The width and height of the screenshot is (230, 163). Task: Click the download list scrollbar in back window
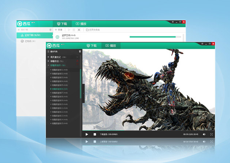point(183,38)
